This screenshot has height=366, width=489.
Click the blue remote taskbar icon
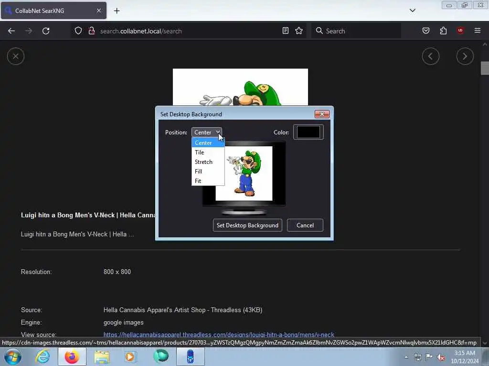click(x=190, y=356)
